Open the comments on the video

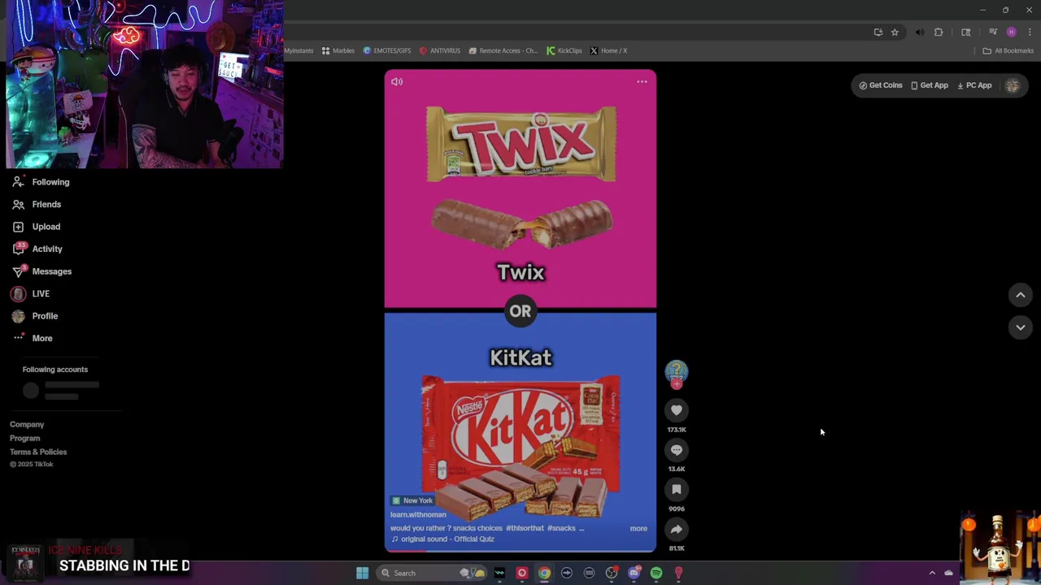(x=677, y=450)
